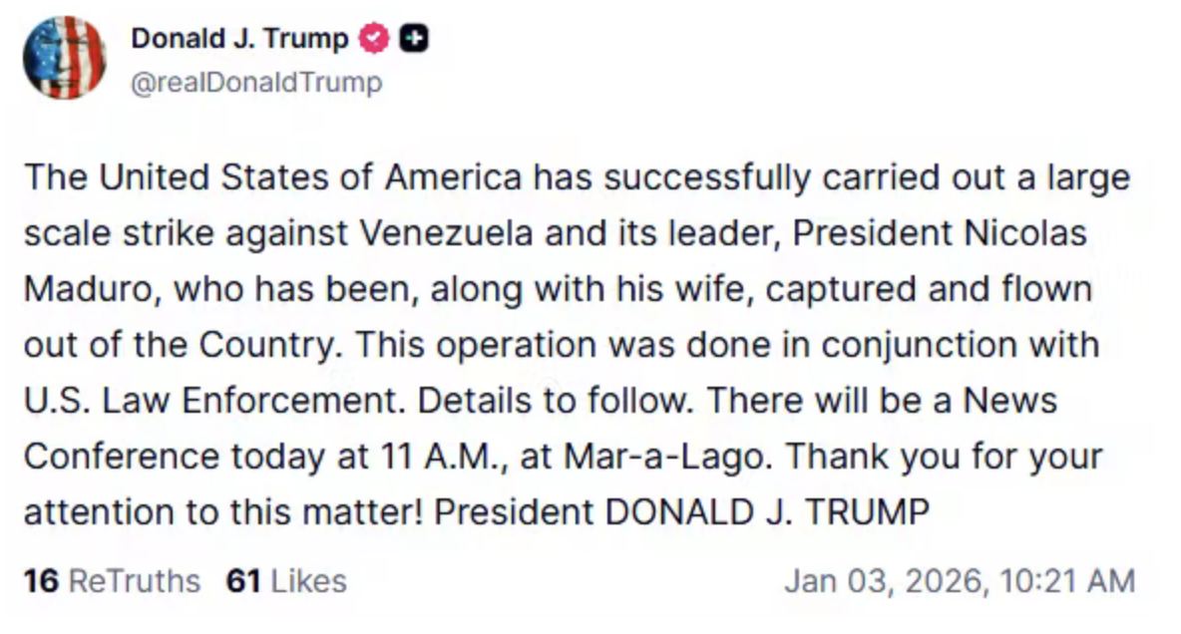Click the black plus badge icon
Screen dimensions: 1181x634
413,40
